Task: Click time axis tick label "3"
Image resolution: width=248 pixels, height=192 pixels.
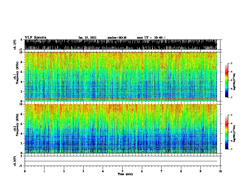Action: (x=83, y=171)
